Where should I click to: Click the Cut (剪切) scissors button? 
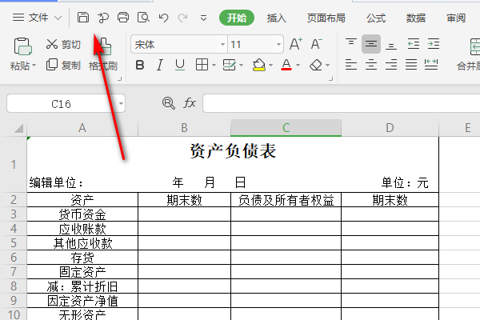63,44
